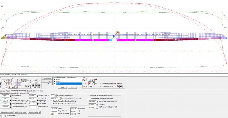Open the Flügel tab
The width and height of the screenshot is (228, 118).
(8, 91)
